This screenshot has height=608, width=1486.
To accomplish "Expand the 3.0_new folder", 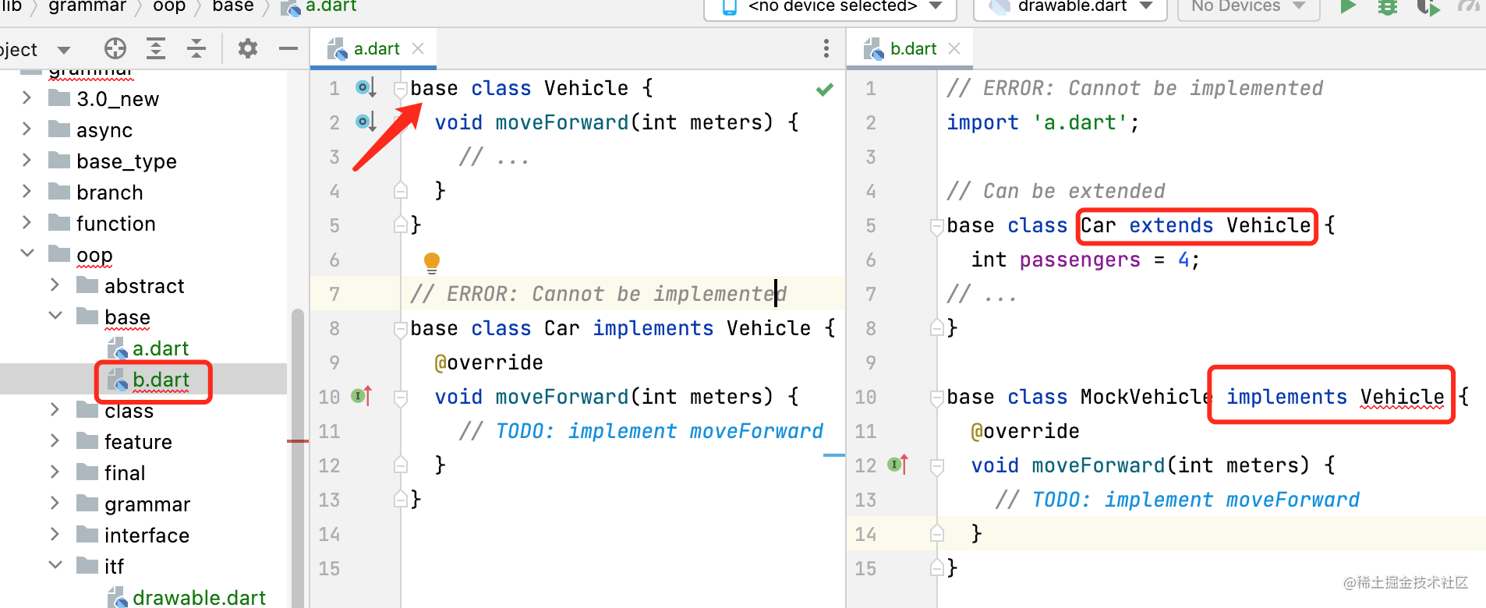I will 27,98.
